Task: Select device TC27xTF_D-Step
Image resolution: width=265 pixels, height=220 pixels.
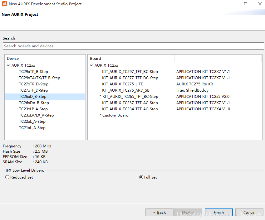Action: pyautogui.click(x=33, y=90)
